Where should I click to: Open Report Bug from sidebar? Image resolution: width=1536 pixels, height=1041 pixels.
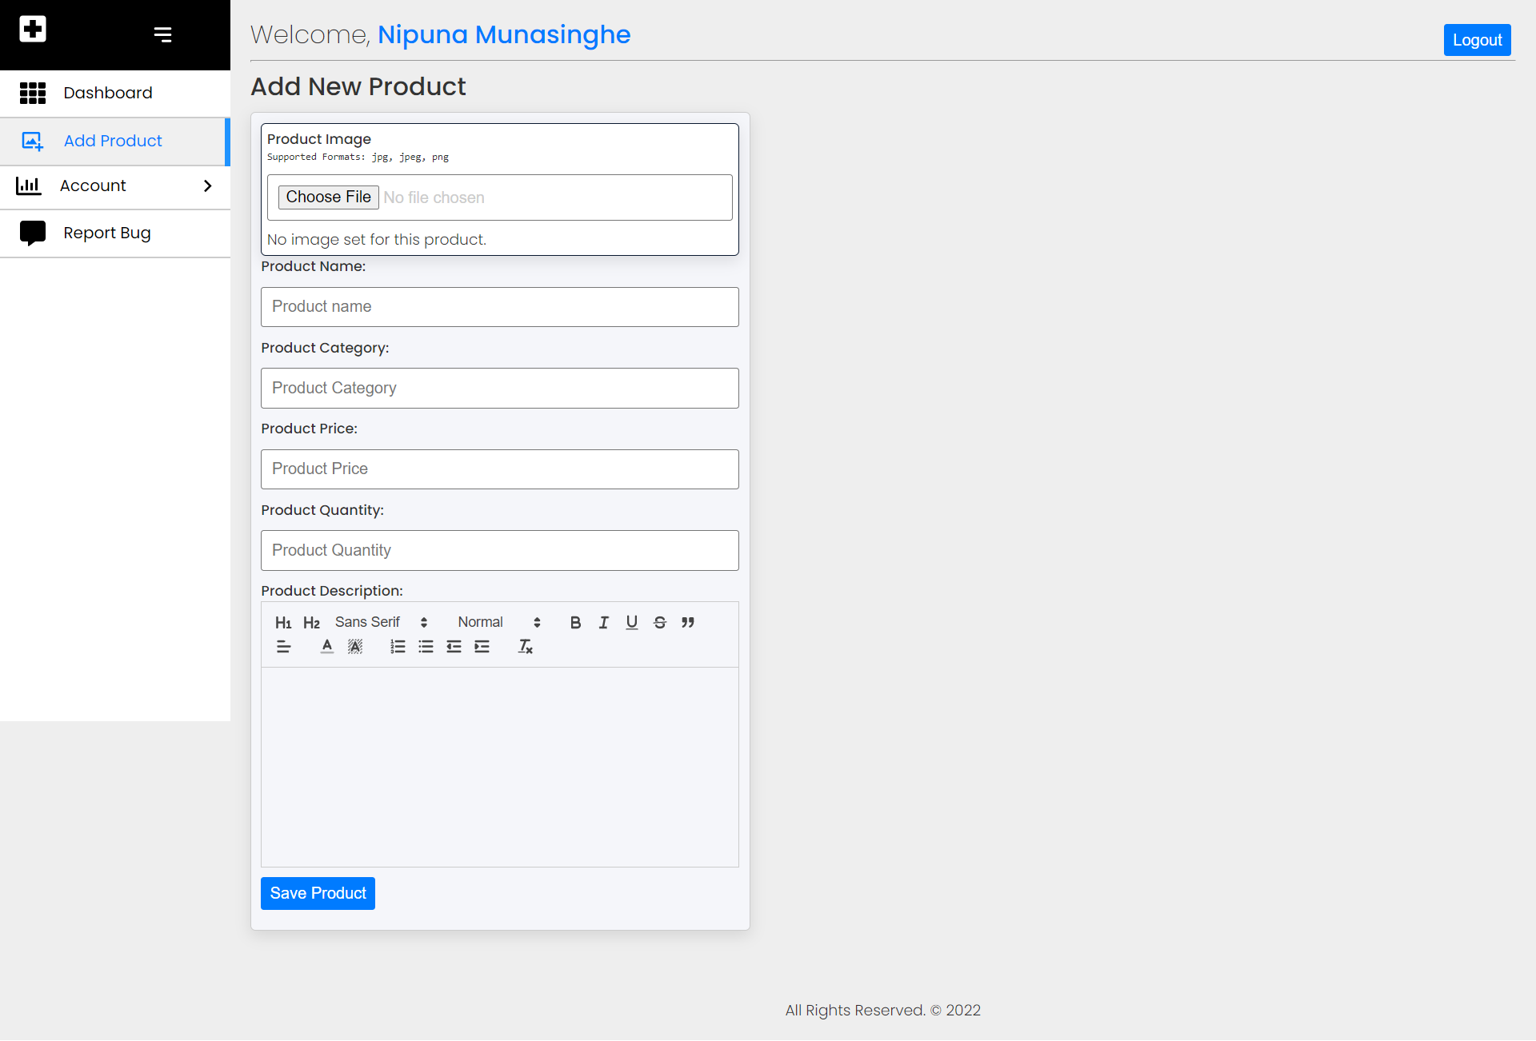pos(107,233)
